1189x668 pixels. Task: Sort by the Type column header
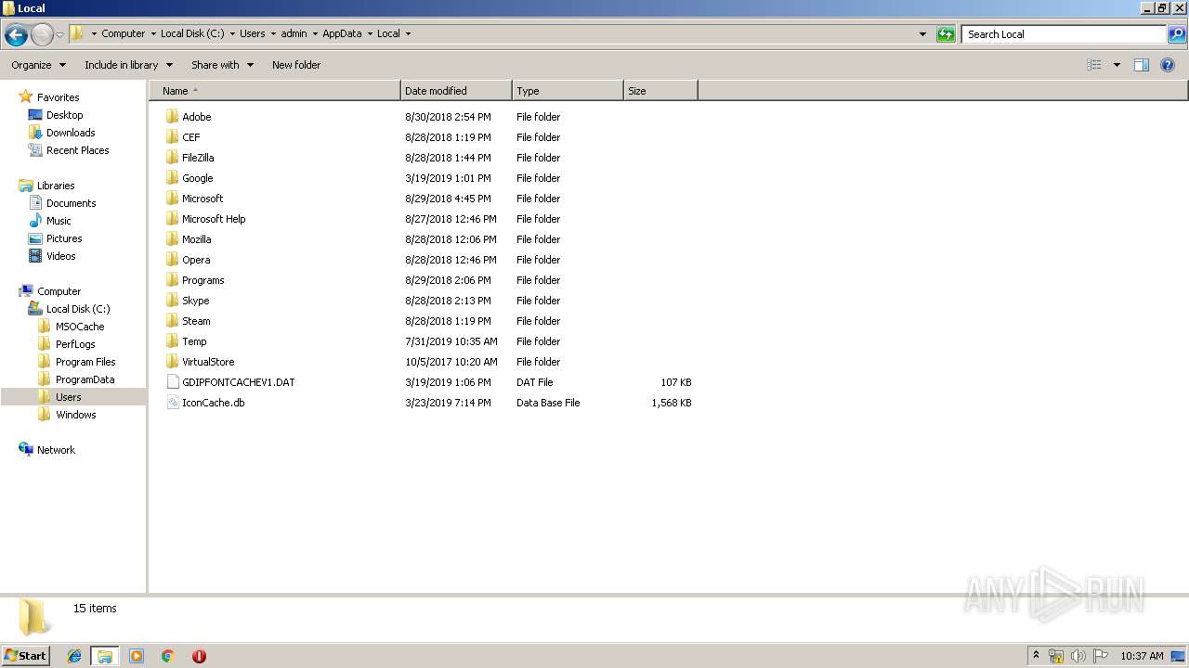568,91
